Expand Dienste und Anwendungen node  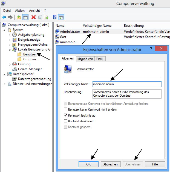point(4,84)
